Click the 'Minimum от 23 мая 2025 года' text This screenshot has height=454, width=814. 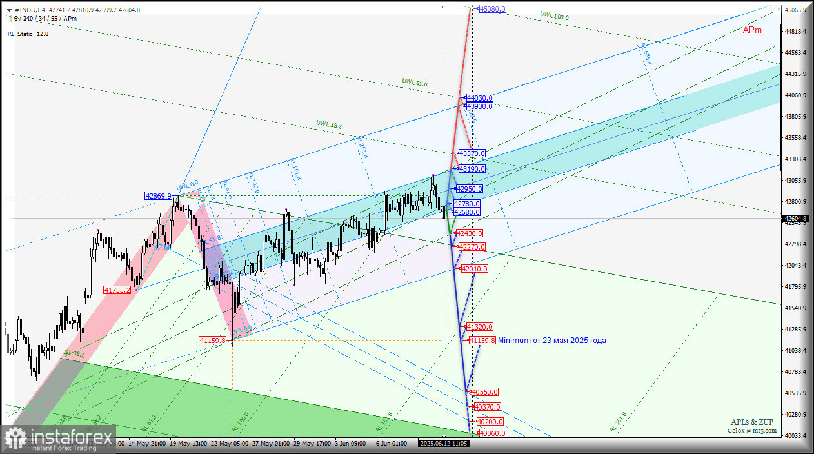click(x=552, y=340)
